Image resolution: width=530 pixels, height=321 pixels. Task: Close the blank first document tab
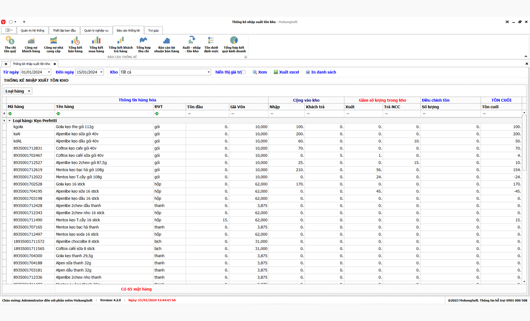tap(6, 64)
